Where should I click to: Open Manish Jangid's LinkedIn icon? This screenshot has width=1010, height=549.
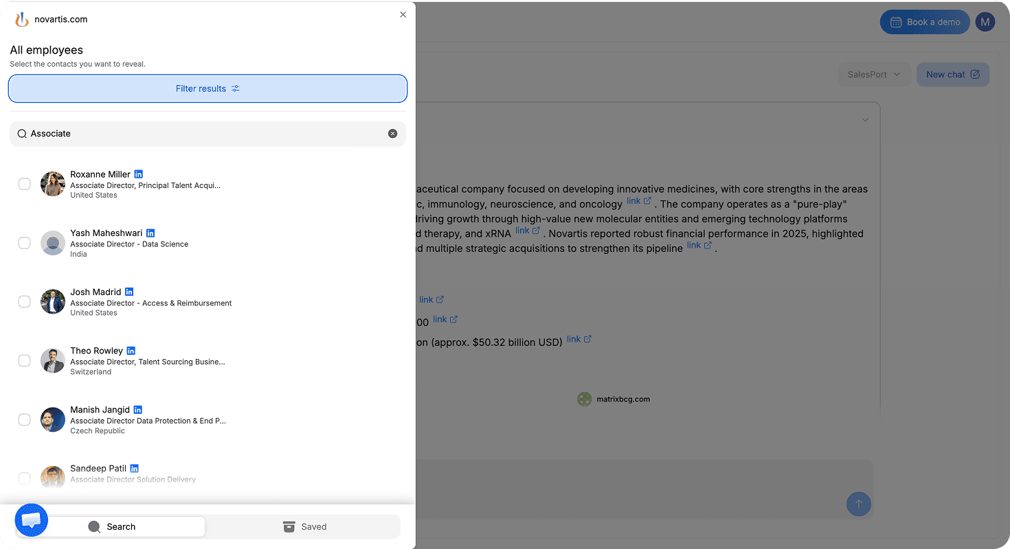click(x=138, y=410)
